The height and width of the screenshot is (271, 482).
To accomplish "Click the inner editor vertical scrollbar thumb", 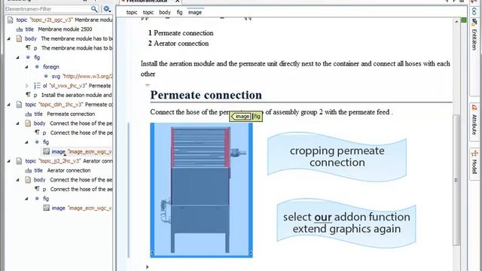I will pyautogui.click(x=456, y=180).
